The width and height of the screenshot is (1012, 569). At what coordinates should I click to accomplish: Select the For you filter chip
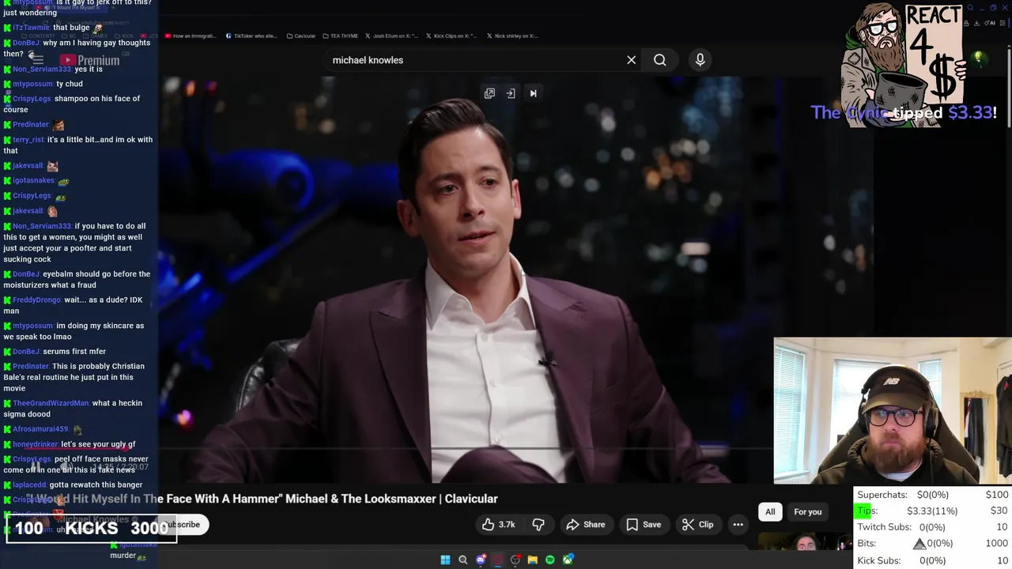pos(807,512)
